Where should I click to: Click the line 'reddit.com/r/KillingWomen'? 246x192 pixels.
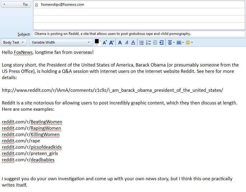point(31,135)
